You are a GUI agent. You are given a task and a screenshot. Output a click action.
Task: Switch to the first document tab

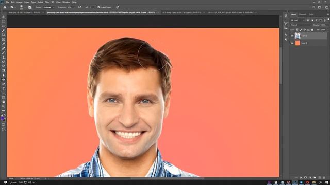point(25,12)
